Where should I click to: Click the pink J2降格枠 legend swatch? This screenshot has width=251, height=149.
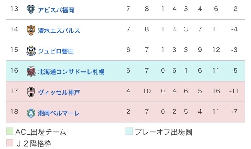(10, 142)
